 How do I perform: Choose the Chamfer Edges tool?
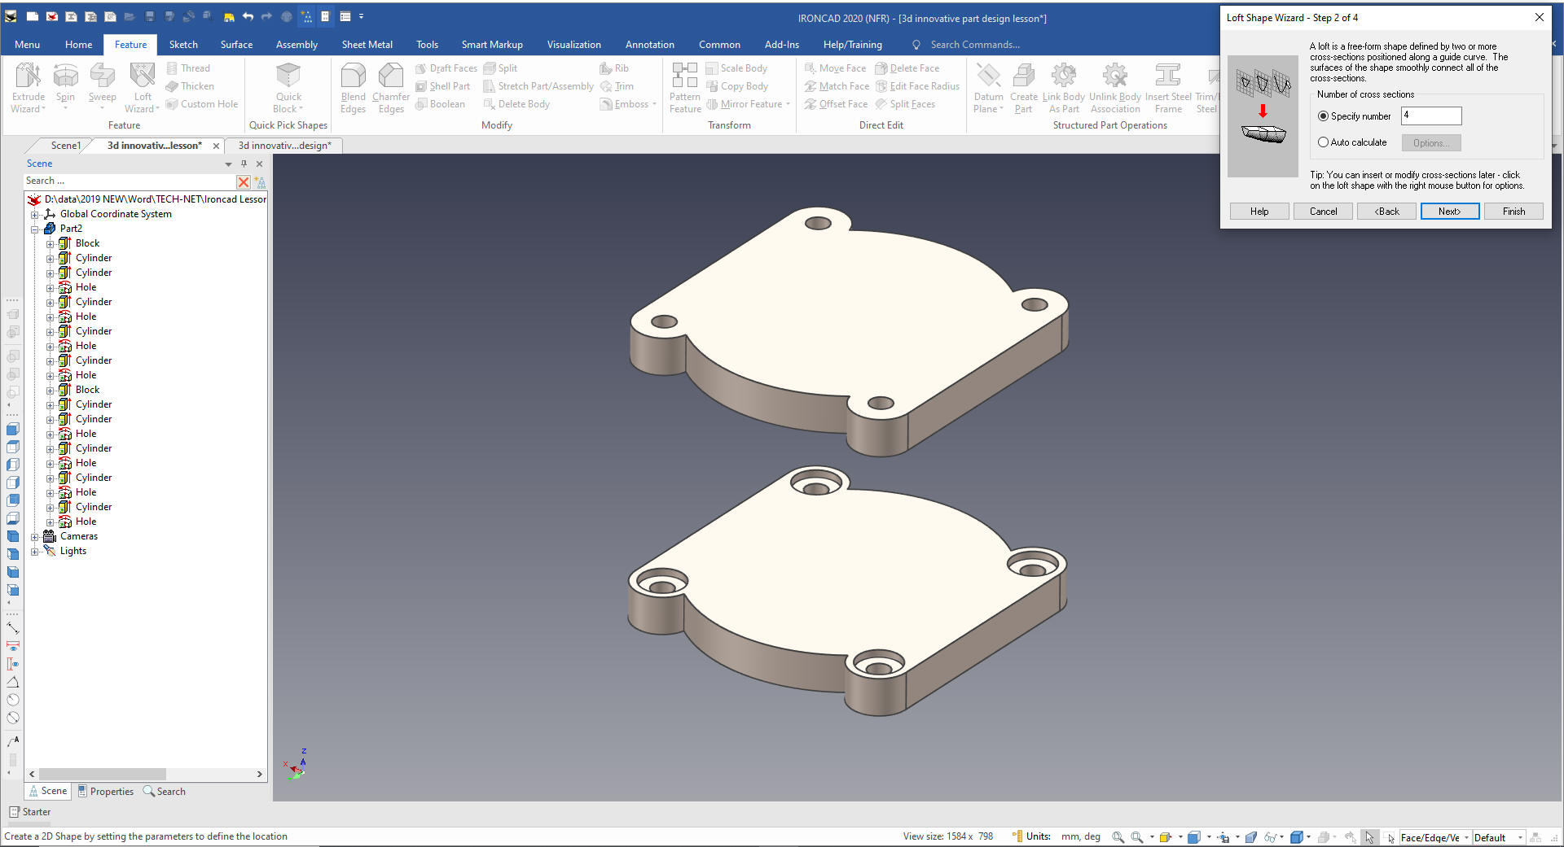point(391,86)
